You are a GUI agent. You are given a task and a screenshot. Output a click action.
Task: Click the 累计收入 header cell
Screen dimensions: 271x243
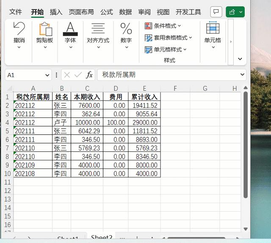(144, 97)
